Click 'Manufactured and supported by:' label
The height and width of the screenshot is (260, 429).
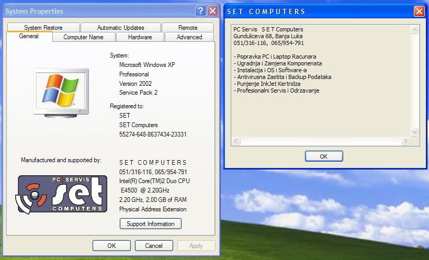click(x=61, y=160)
